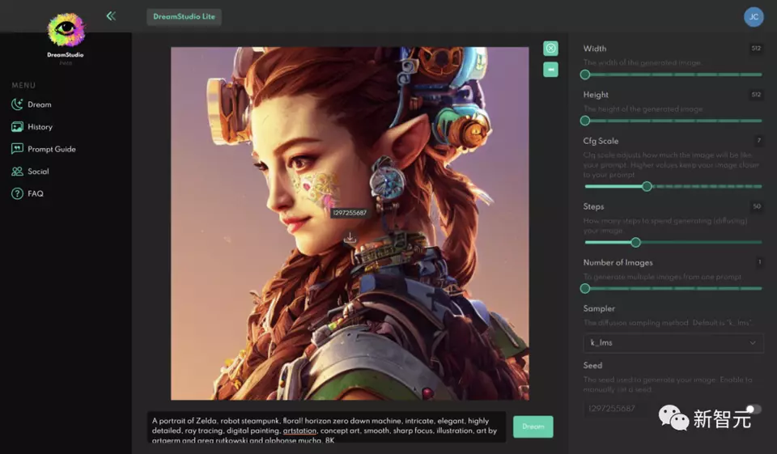Click the green minus button beside image
This screenshot has width=777, height=454.
(550, 70)
